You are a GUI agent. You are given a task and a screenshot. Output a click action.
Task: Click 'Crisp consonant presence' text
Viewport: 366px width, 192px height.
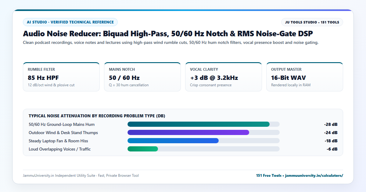211,85
